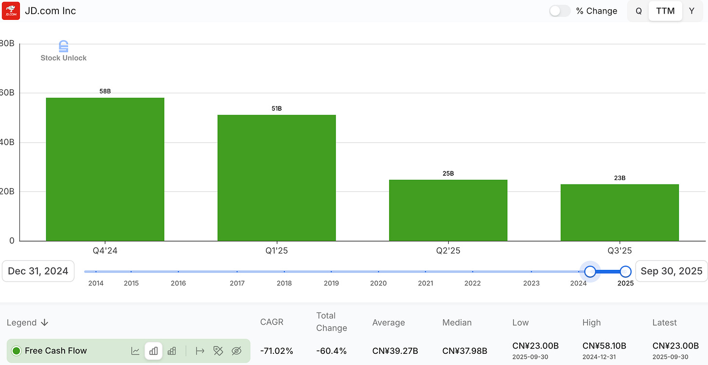708x365 pixels.
Task: Click the extend-to-right arrow icon
Action: [x=200, y=350]
